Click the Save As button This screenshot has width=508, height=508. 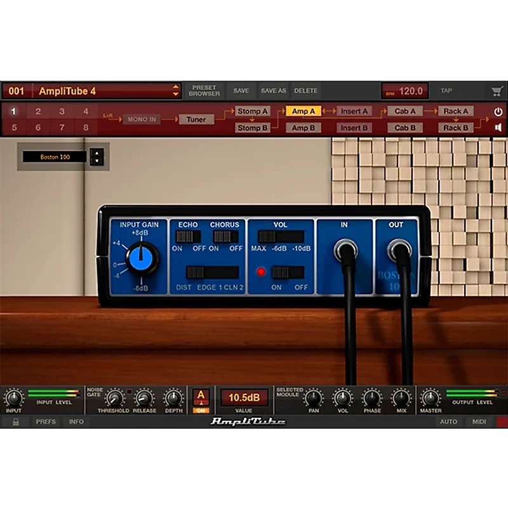[273, 91]
